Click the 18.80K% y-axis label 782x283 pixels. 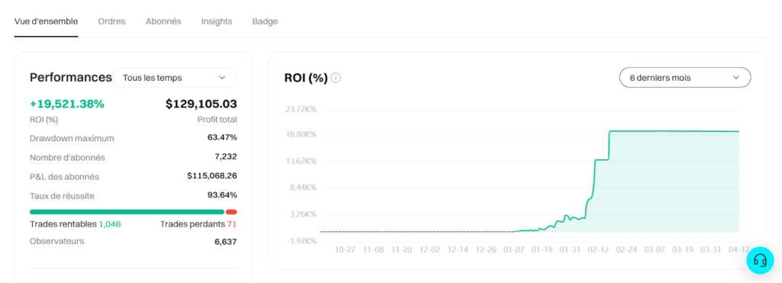pos(301,135)
